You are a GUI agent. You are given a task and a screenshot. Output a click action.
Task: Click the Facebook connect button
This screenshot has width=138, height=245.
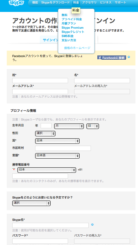[112, 58]
